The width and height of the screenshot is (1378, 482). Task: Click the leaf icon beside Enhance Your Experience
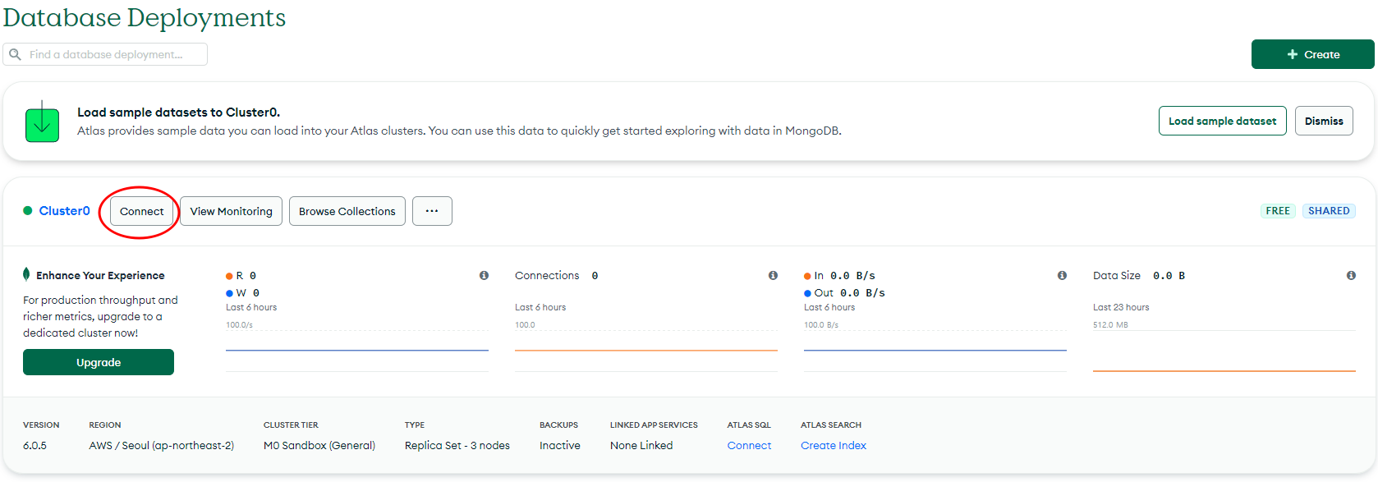click(26, 274)
